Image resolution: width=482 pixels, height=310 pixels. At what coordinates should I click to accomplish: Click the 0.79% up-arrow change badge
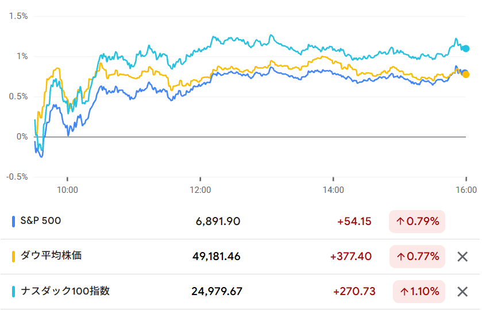click(417, 222)
